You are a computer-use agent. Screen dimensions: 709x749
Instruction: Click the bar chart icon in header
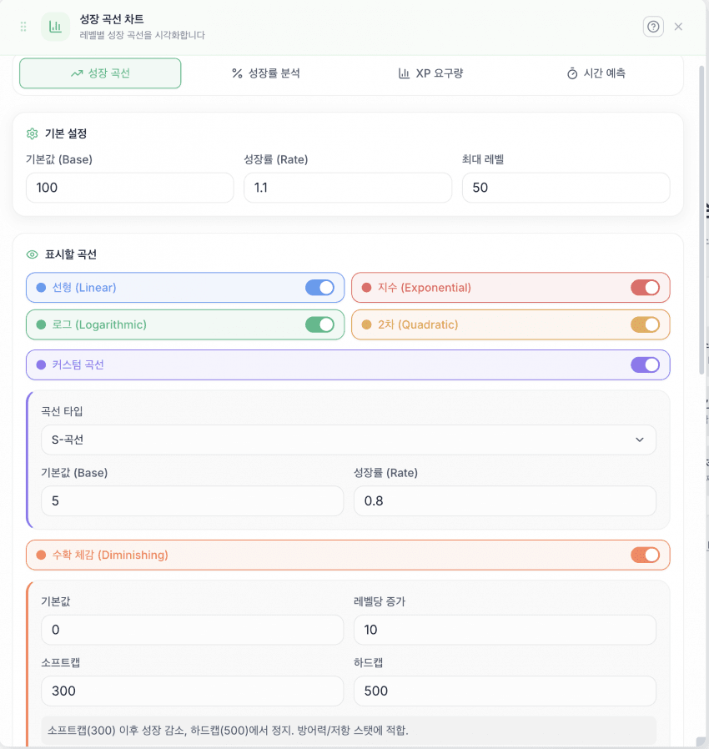pos(56,27)
